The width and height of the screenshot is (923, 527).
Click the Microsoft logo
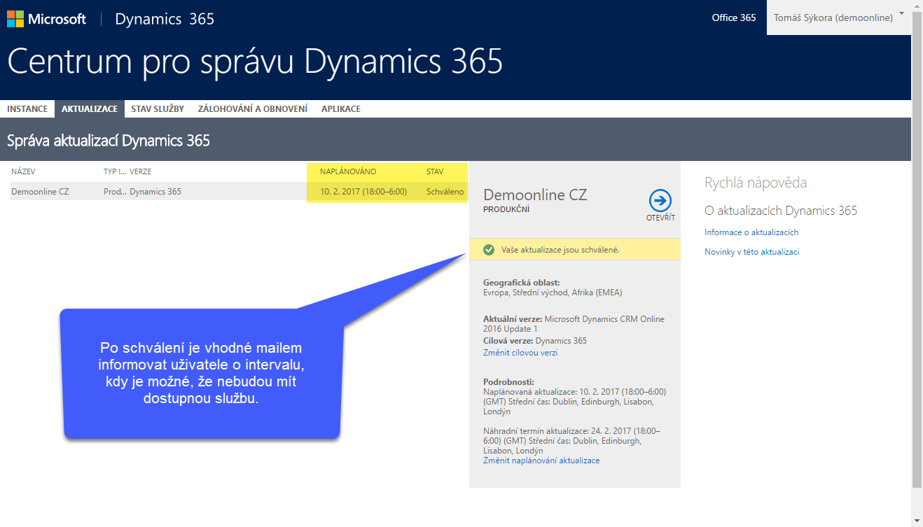coord(46,19)
